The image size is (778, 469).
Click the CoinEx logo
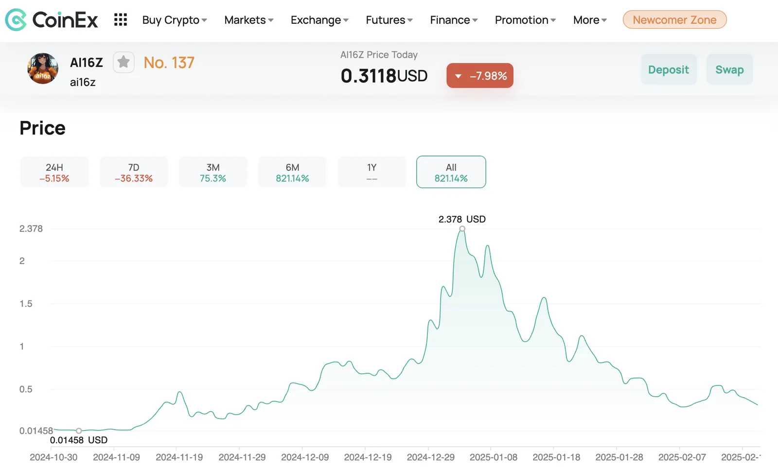tap(52, 20)
